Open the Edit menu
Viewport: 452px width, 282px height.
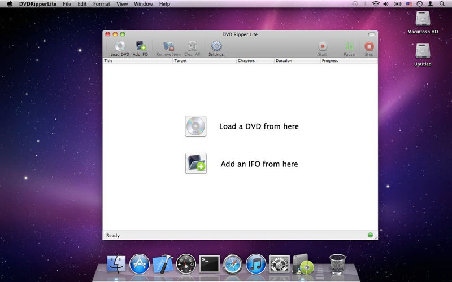82,4
